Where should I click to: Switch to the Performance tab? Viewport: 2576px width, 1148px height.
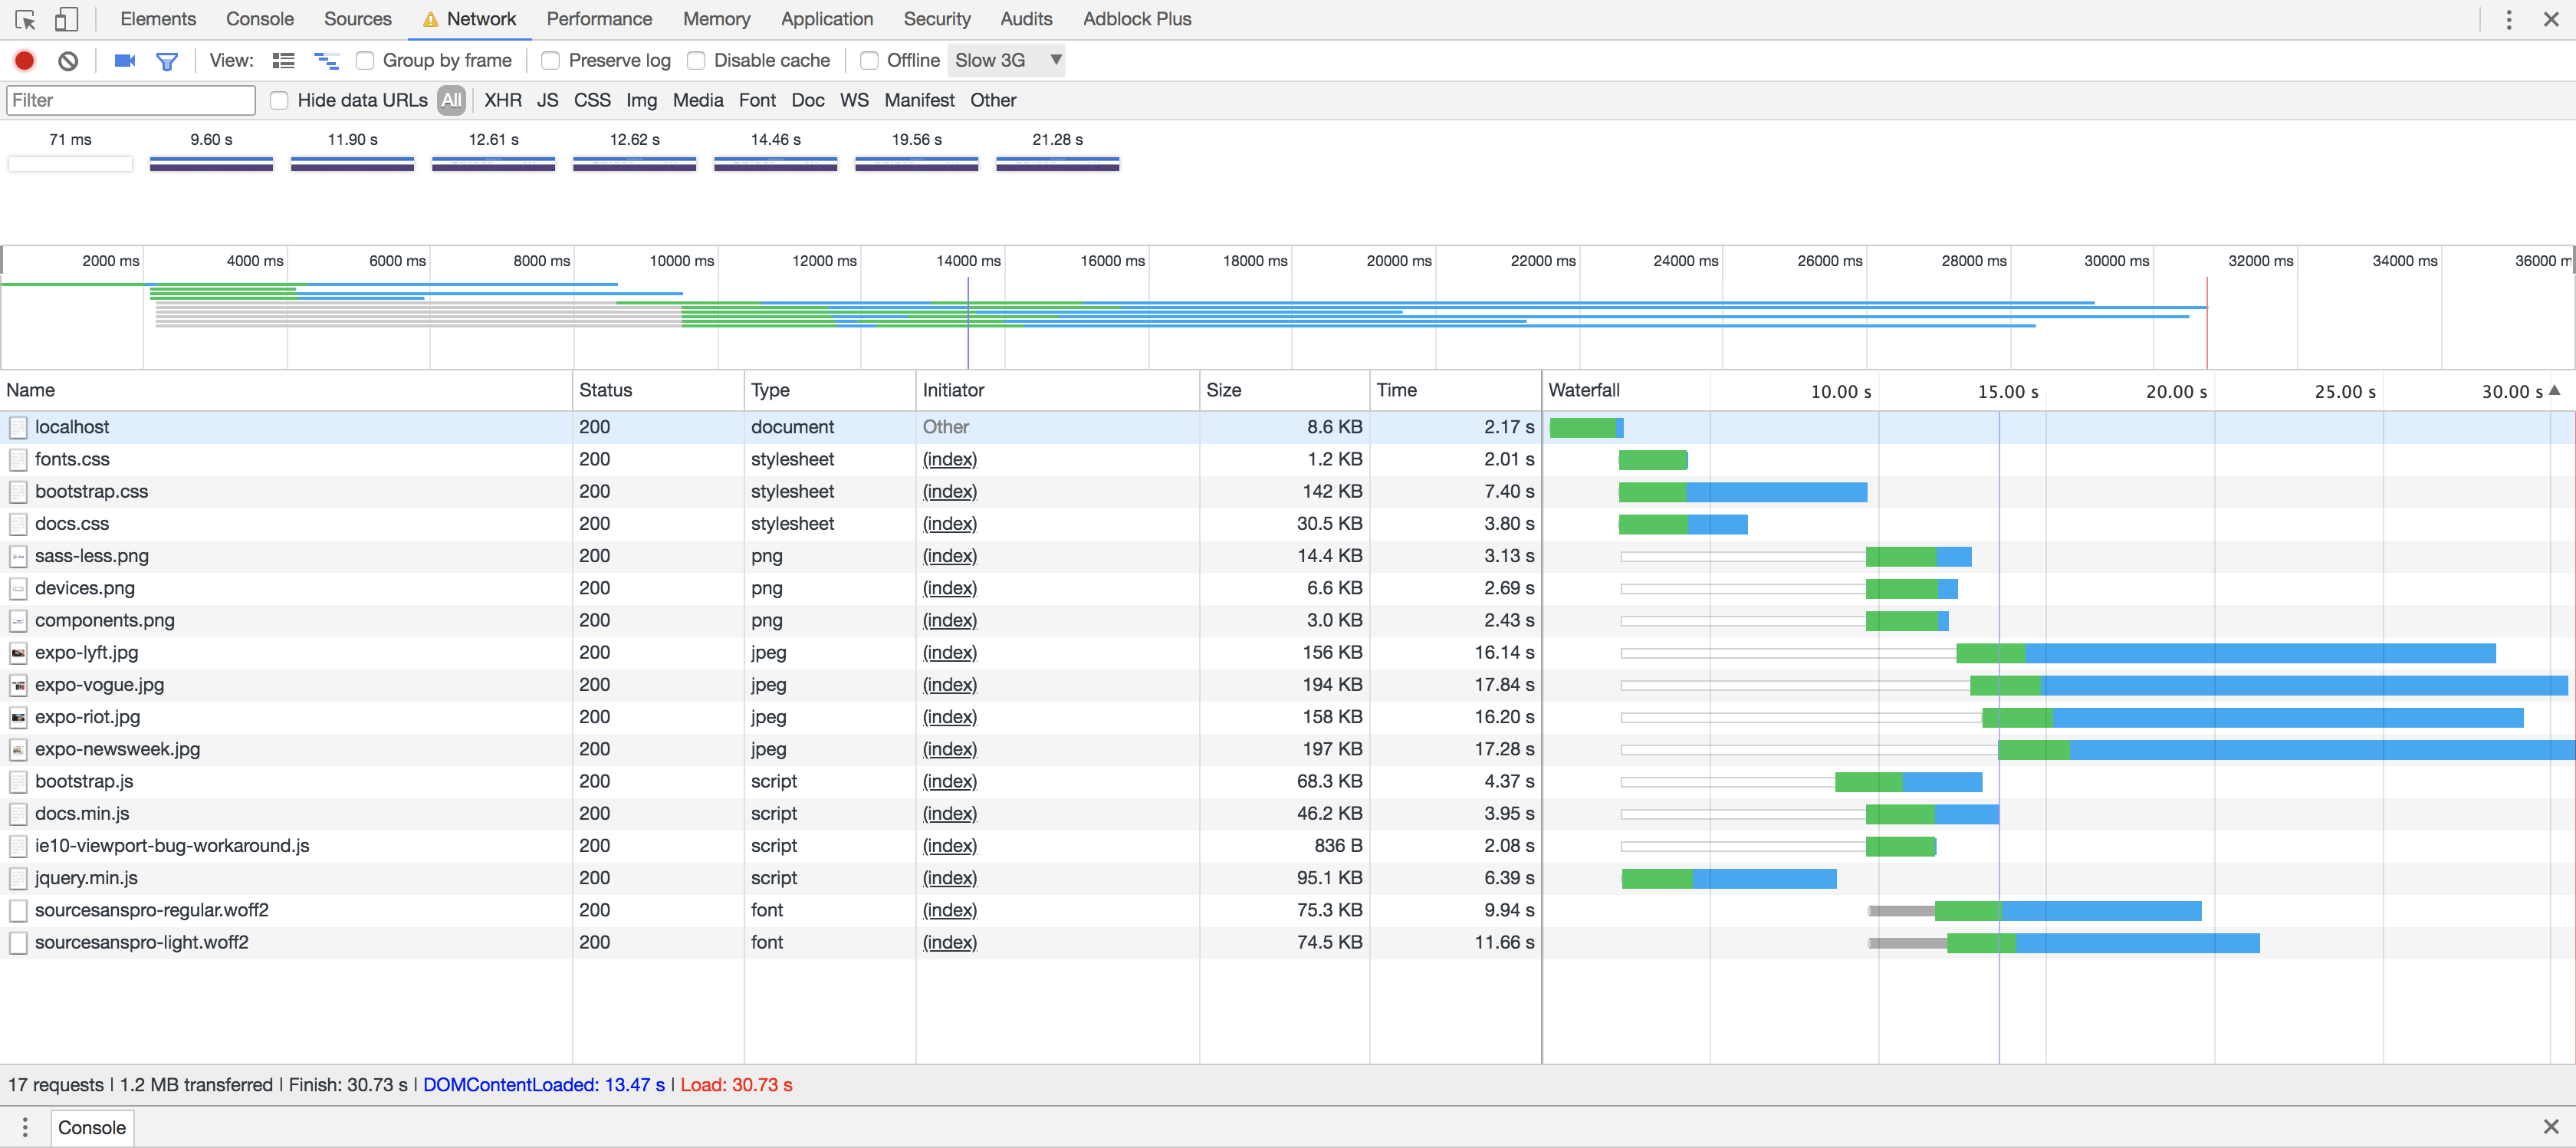[x=599, y=19]
